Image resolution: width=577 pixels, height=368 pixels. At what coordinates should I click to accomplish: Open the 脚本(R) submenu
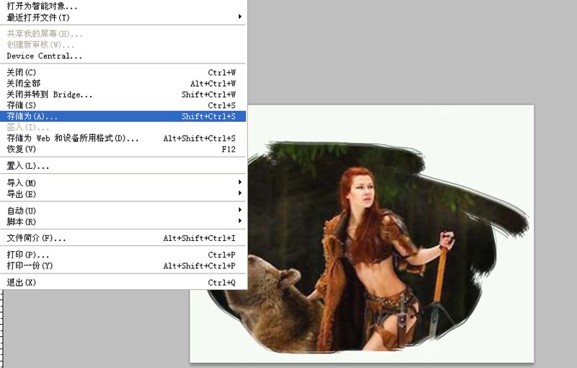[x=22, y=222]
